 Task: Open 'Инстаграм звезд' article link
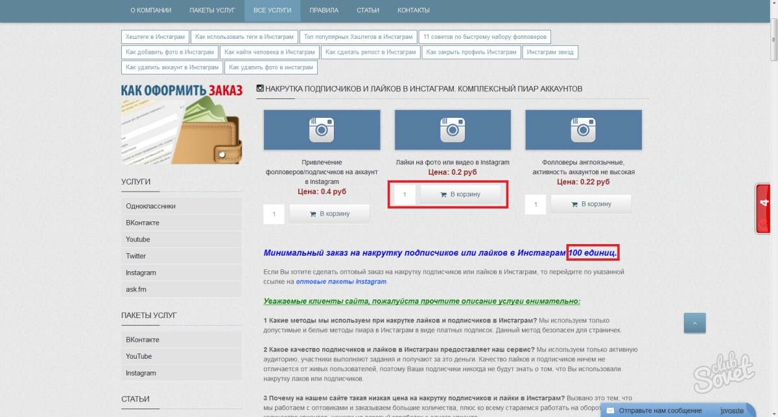(x=550, y=52)
